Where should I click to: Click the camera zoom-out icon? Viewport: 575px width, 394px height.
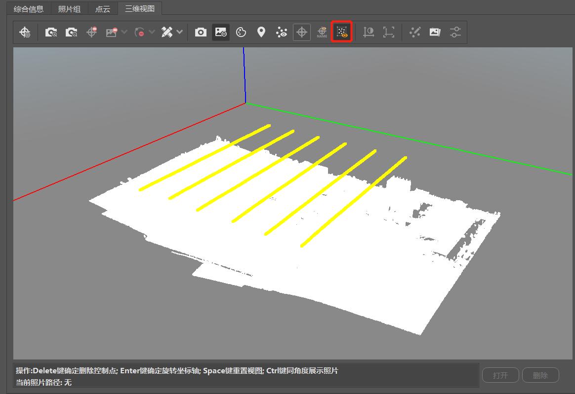pos(71,32)
